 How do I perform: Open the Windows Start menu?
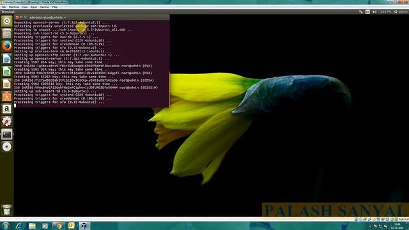[x=5, y=226]
